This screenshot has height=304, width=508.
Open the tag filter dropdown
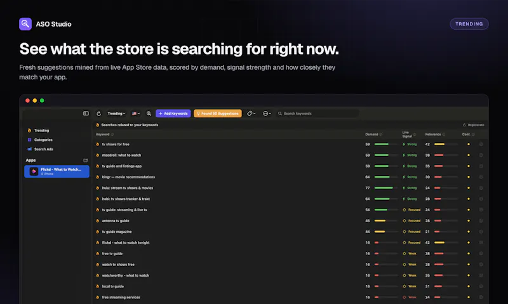(251, 114)
